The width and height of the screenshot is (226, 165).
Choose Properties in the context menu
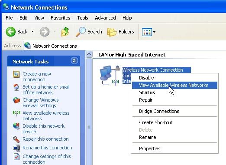click(174, 148)
